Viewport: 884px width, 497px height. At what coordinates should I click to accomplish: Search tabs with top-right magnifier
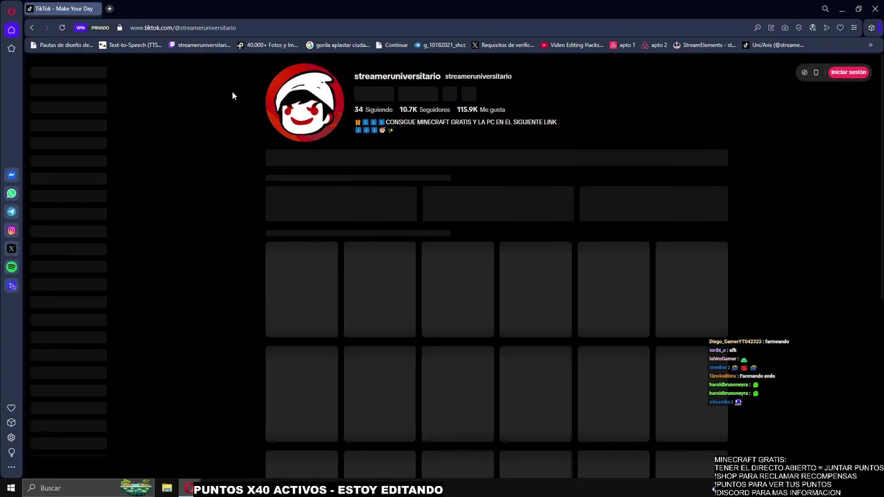[825, 9]
